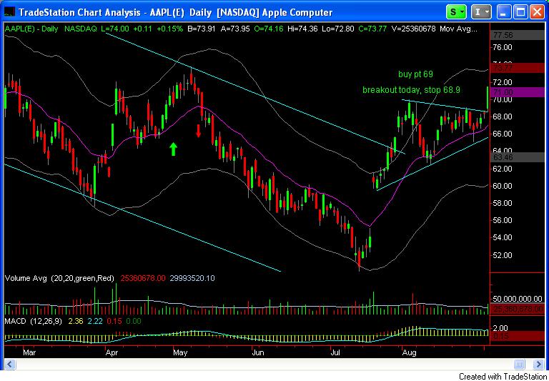Click the red 73.77 last price marker
The image size is (549, 381).
click(x=518, y=68)
